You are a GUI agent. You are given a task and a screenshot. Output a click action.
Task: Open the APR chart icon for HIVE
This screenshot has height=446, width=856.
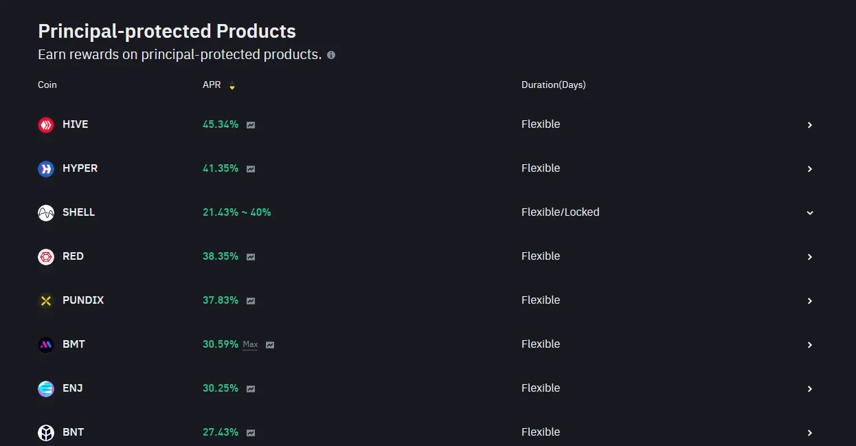click(251, 125)
